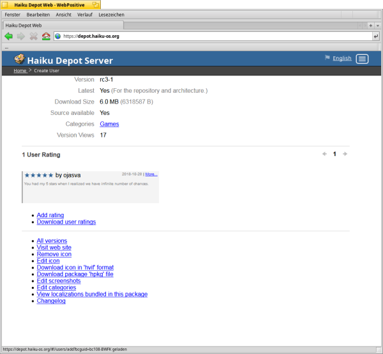Screen dimensions: 383x354
Task: Click the next ratings page arrow
Action: (345, 154)
